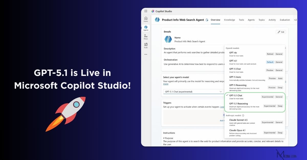This screenshot has width=307, height=160.
Task: Open the agent model selection dropdown
Action: (x=193, y=92)
